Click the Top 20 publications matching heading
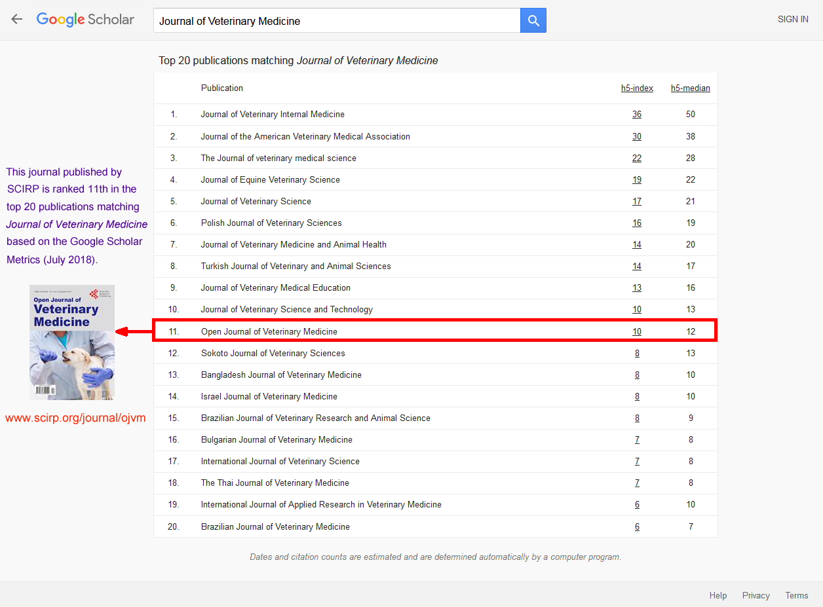The image size is (823, 607). tap(298, 61)
